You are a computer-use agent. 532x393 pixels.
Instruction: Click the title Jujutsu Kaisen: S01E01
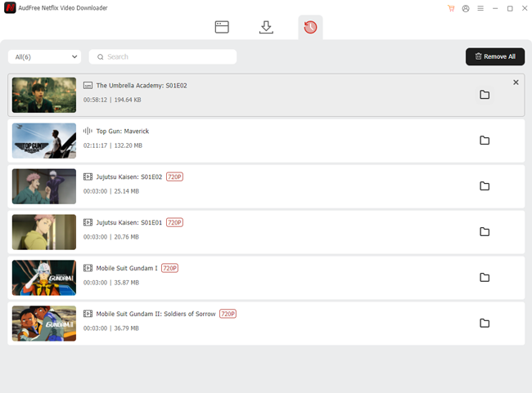point(129,223)
